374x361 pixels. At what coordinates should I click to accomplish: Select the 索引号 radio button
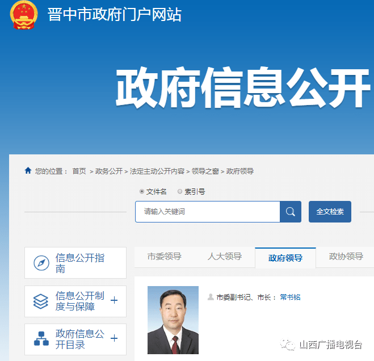pos(180,191)
